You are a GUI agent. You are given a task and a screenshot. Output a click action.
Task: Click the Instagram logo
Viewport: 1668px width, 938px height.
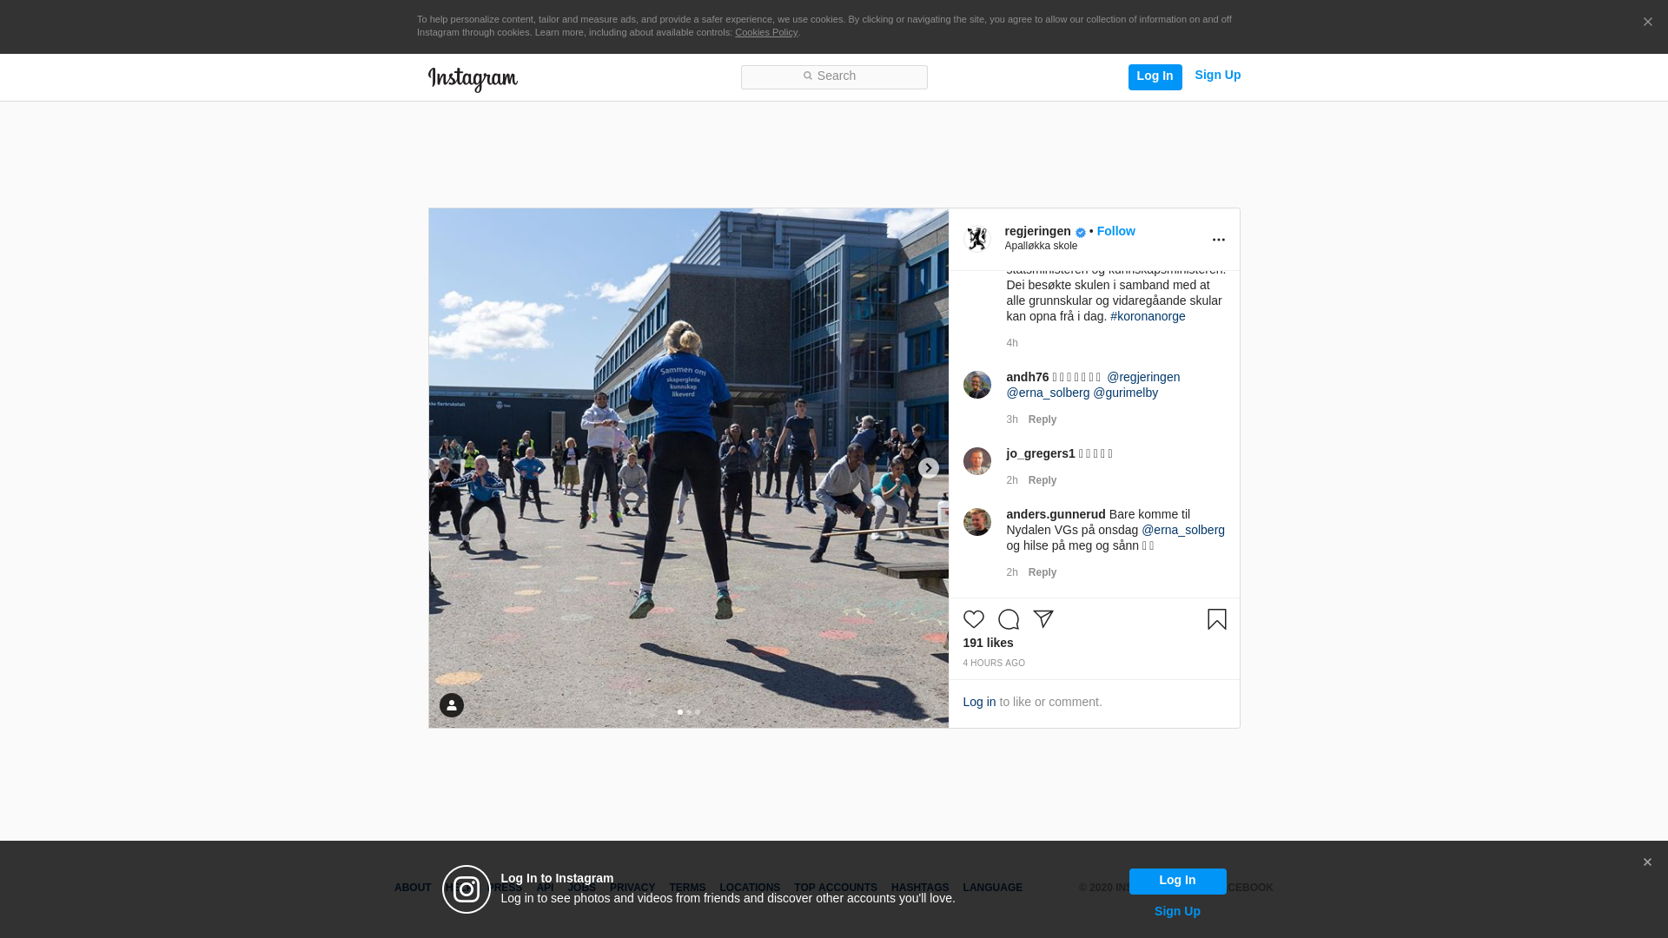point(473,80)
